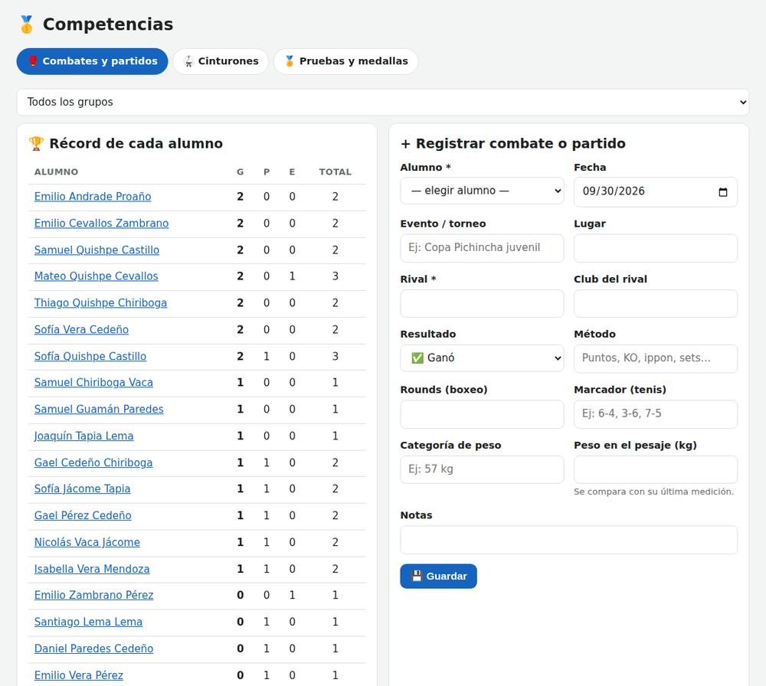Click into the Notas field
Viewport: 766px width, 686px height.
click(568, 540)
